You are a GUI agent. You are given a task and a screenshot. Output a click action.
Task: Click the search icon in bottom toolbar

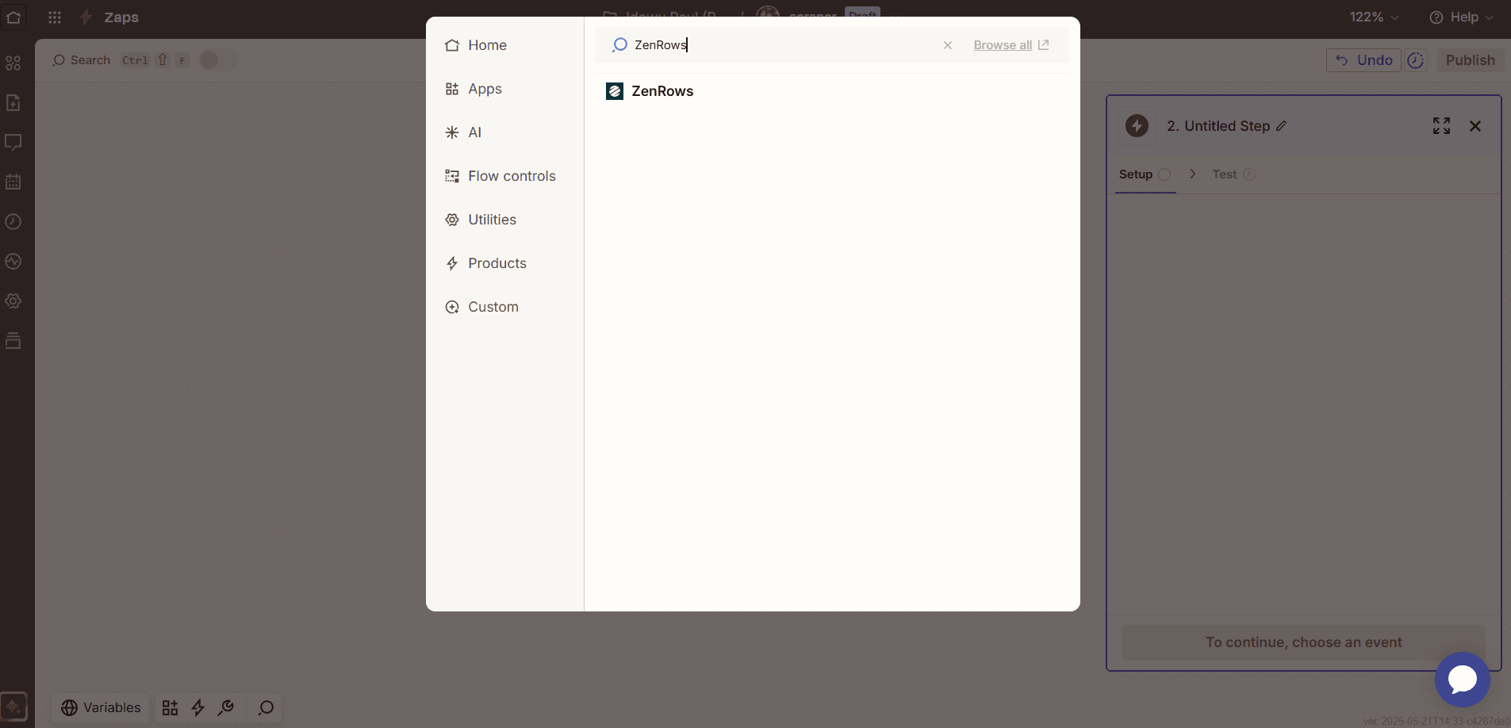(267, 707)
